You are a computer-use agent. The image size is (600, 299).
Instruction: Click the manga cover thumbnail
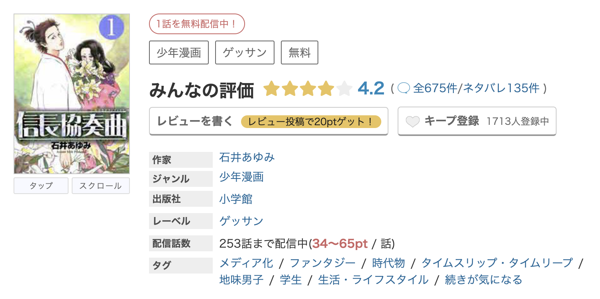[x=72, y=93]
